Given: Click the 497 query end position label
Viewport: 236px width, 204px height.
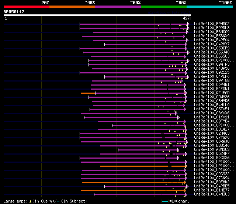Looking at the screenshot, I should 187,18.
